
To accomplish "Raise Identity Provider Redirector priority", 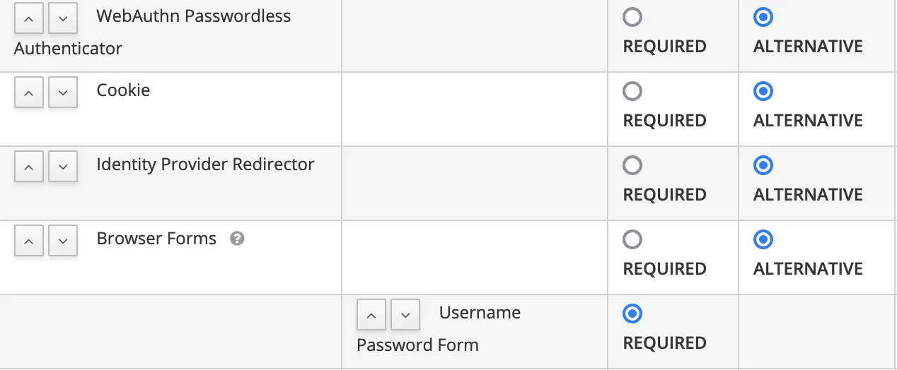I will coord(29,167).
